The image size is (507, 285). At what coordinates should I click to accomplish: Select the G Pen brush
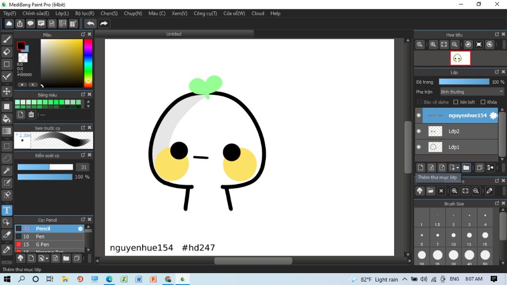point(50,244)
